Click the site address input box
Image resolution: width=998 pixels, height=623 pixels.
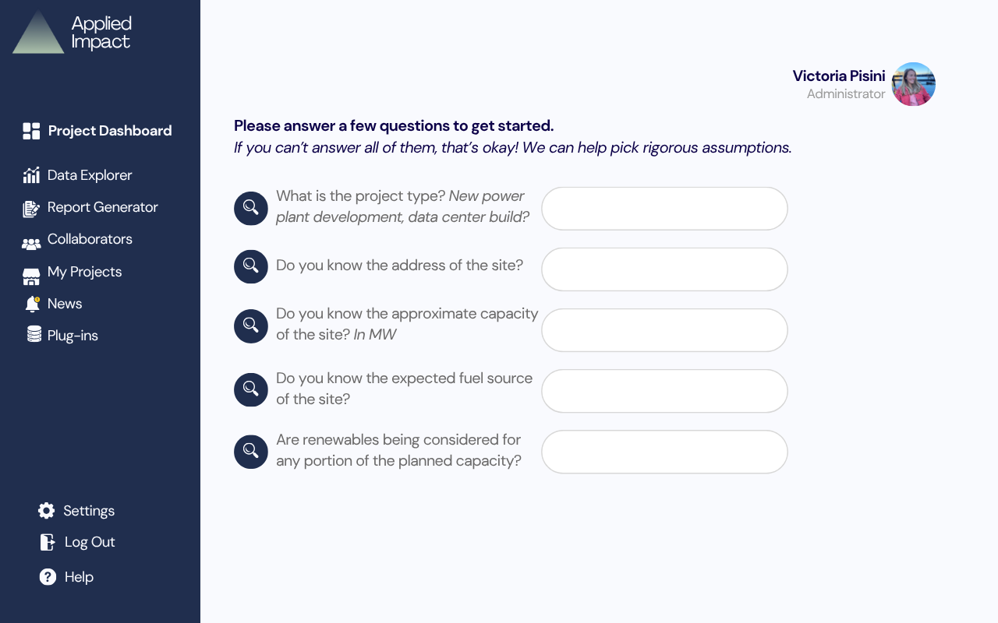click(664, 269)
